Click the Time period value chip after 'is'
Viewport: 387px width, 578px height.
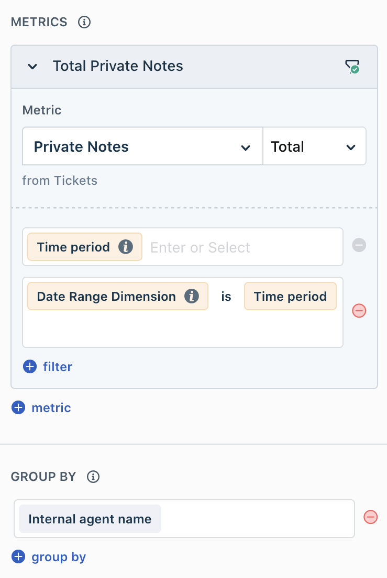click(x=290, y=296)
